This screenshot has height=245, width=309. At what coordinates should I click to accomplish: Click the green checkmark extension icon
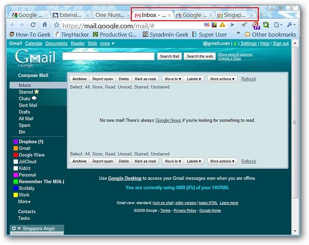tap(244, 25)
